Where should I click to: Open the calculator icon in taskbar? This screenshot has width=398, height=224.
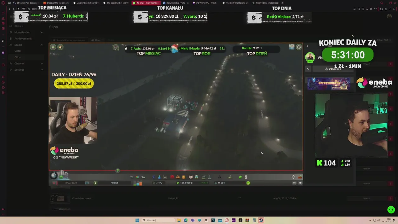tap(254, 220)
